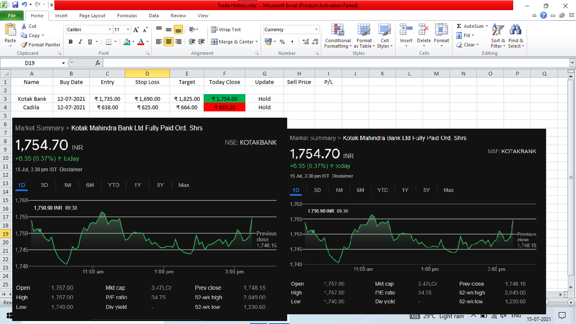Screen dimensions: 576x324
Task: Toggle Underline formatting
Action: (90, 42)
